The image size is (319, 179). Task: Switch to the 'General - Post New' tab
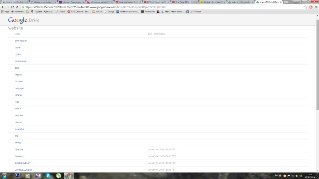point(213,2)
